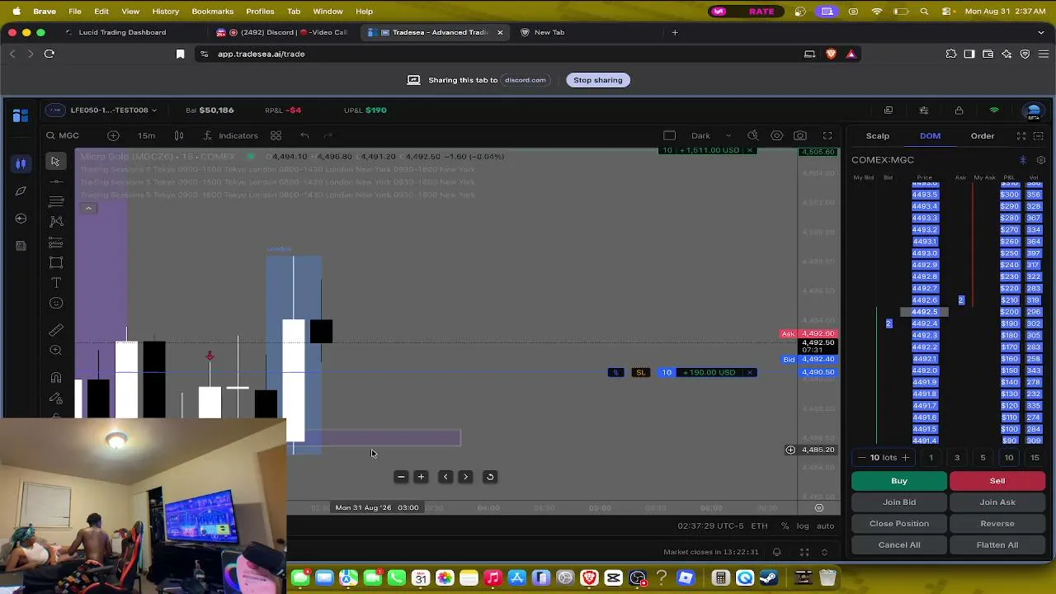Open the symbol search for MGC

pyautogui.click(x=63, y=135)
